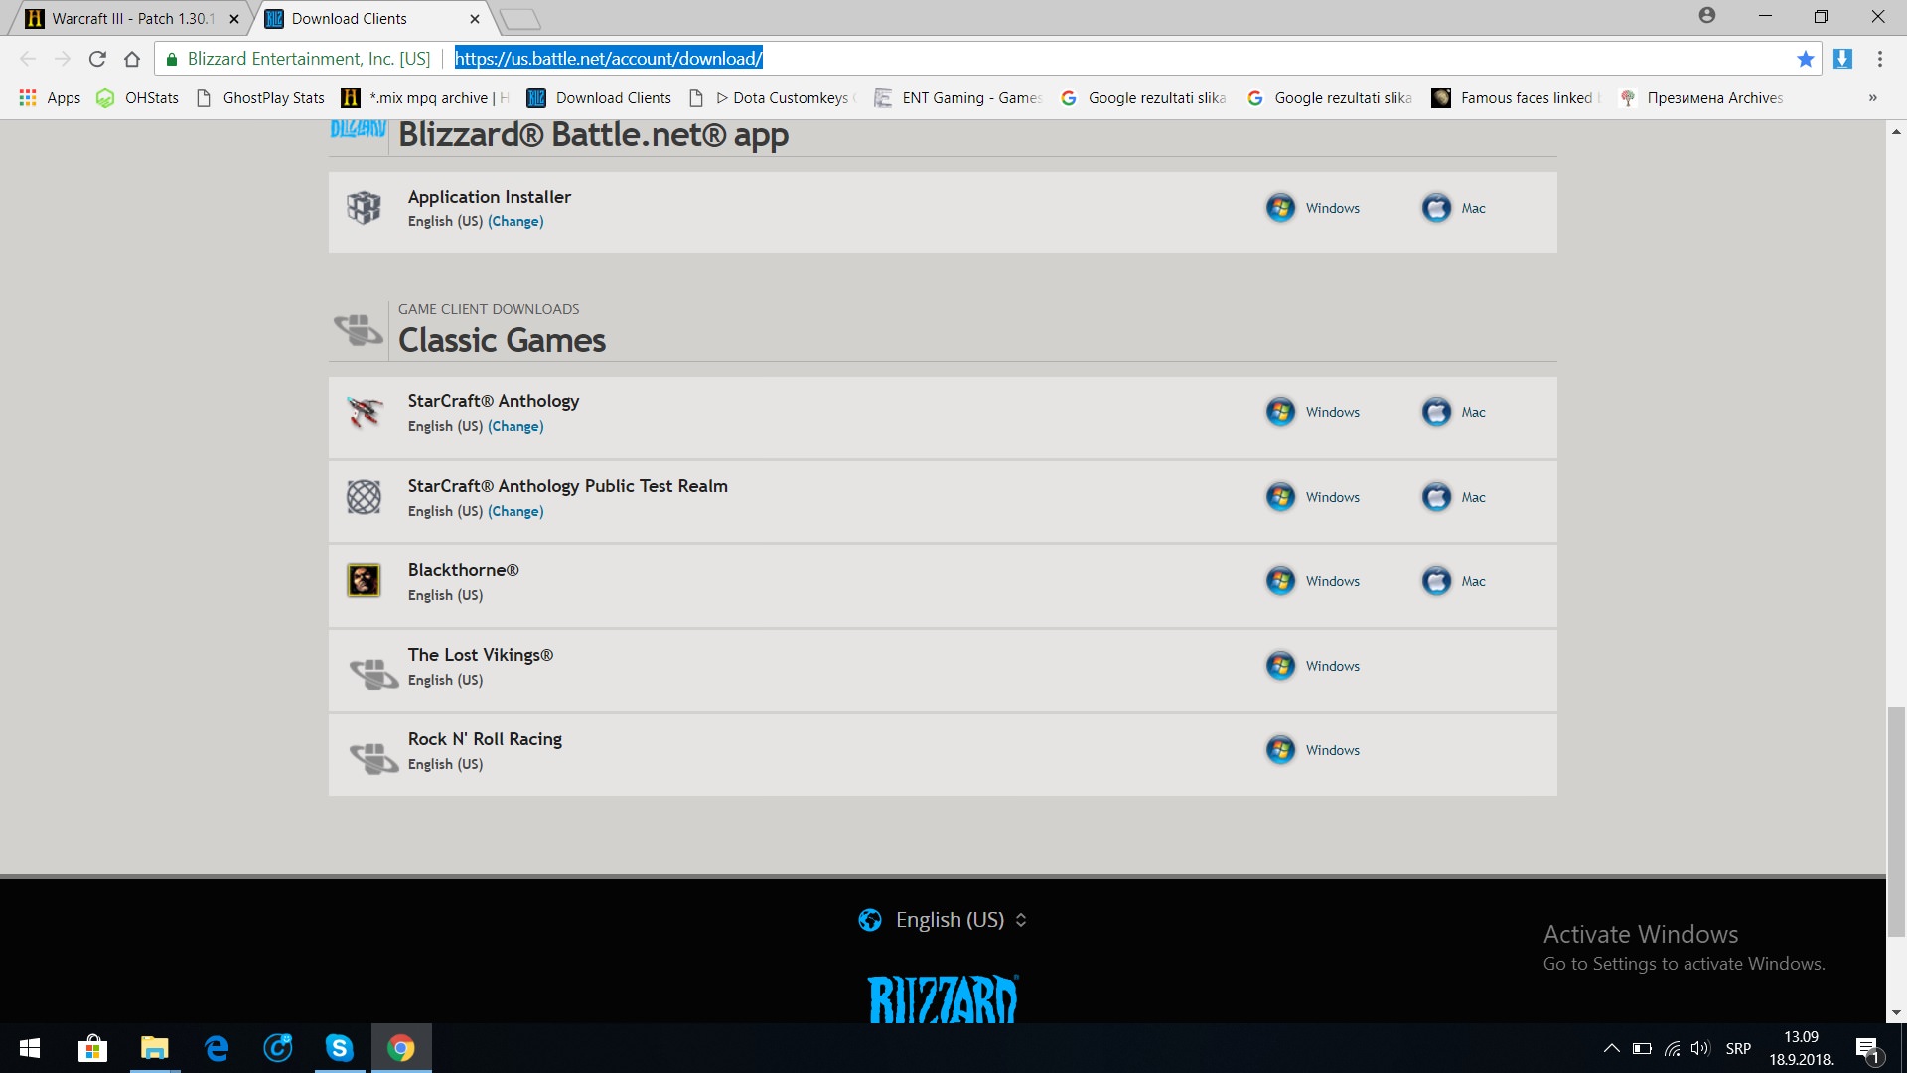Click the Chrome taskbar icon
The width and height of the screenshot is (1907, 1073).
coord(401,1048)
